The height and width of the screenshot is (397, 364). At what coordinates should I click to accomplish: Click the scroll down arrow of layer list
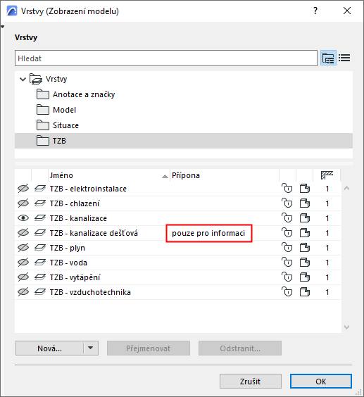[347, 327]
